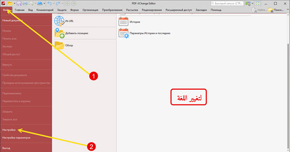
Task: Click the email envelope icon
Action: [31, 3]
